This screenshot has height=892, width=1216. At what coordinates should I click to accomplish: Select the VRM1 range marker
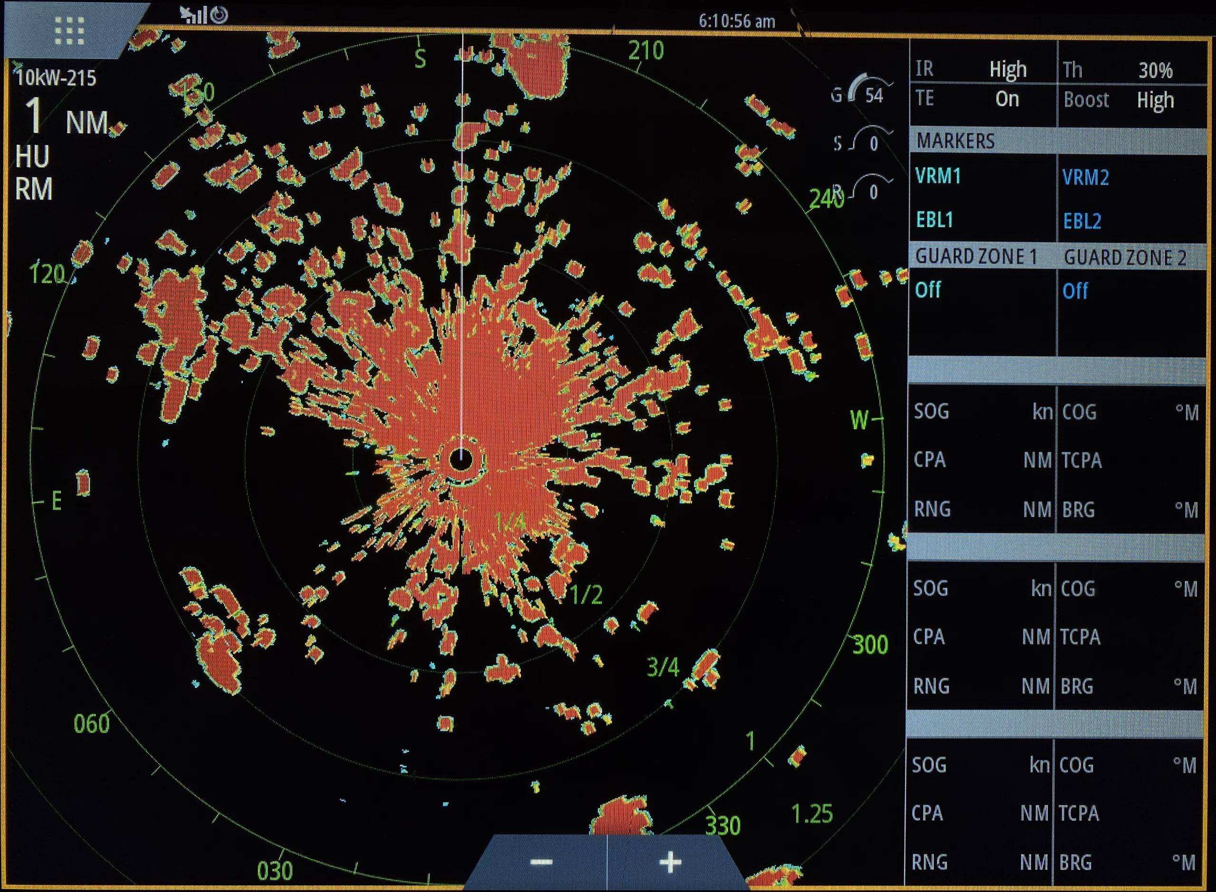pyautogui.click(x=939, y=176)
